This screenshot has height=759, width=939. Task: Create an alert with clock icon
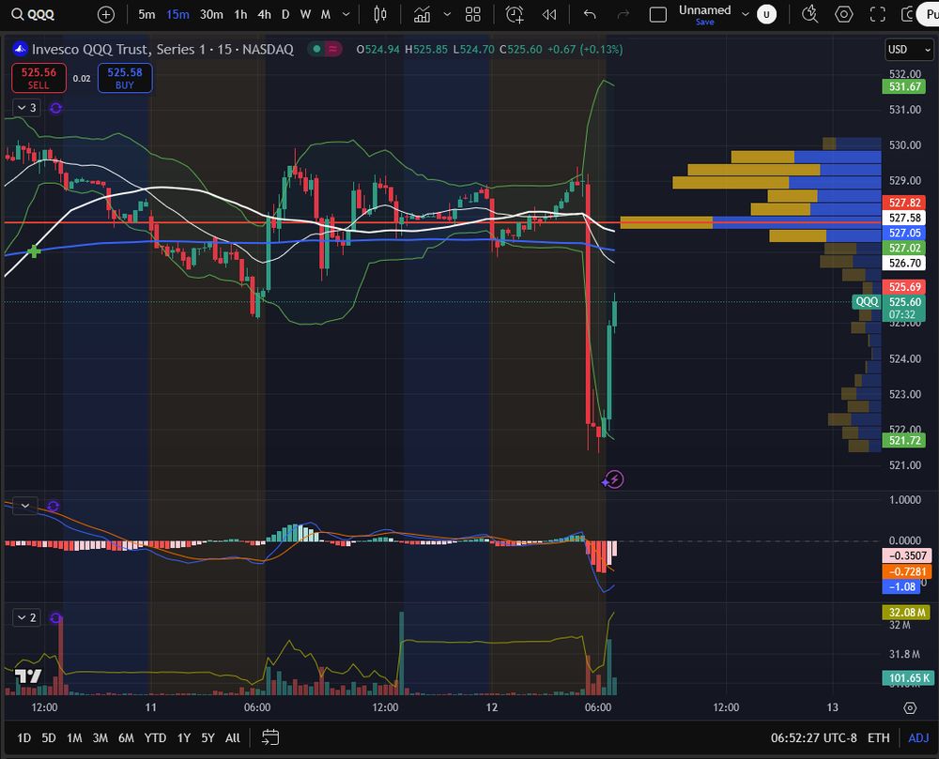(515, 14)
